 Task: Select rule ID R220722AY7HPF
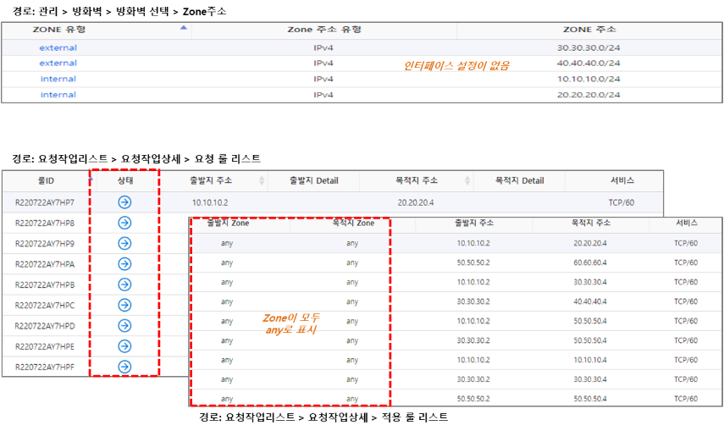(x=45, y=367)
